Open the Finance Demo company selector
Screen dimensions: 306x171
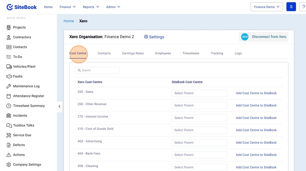point(267,7)
